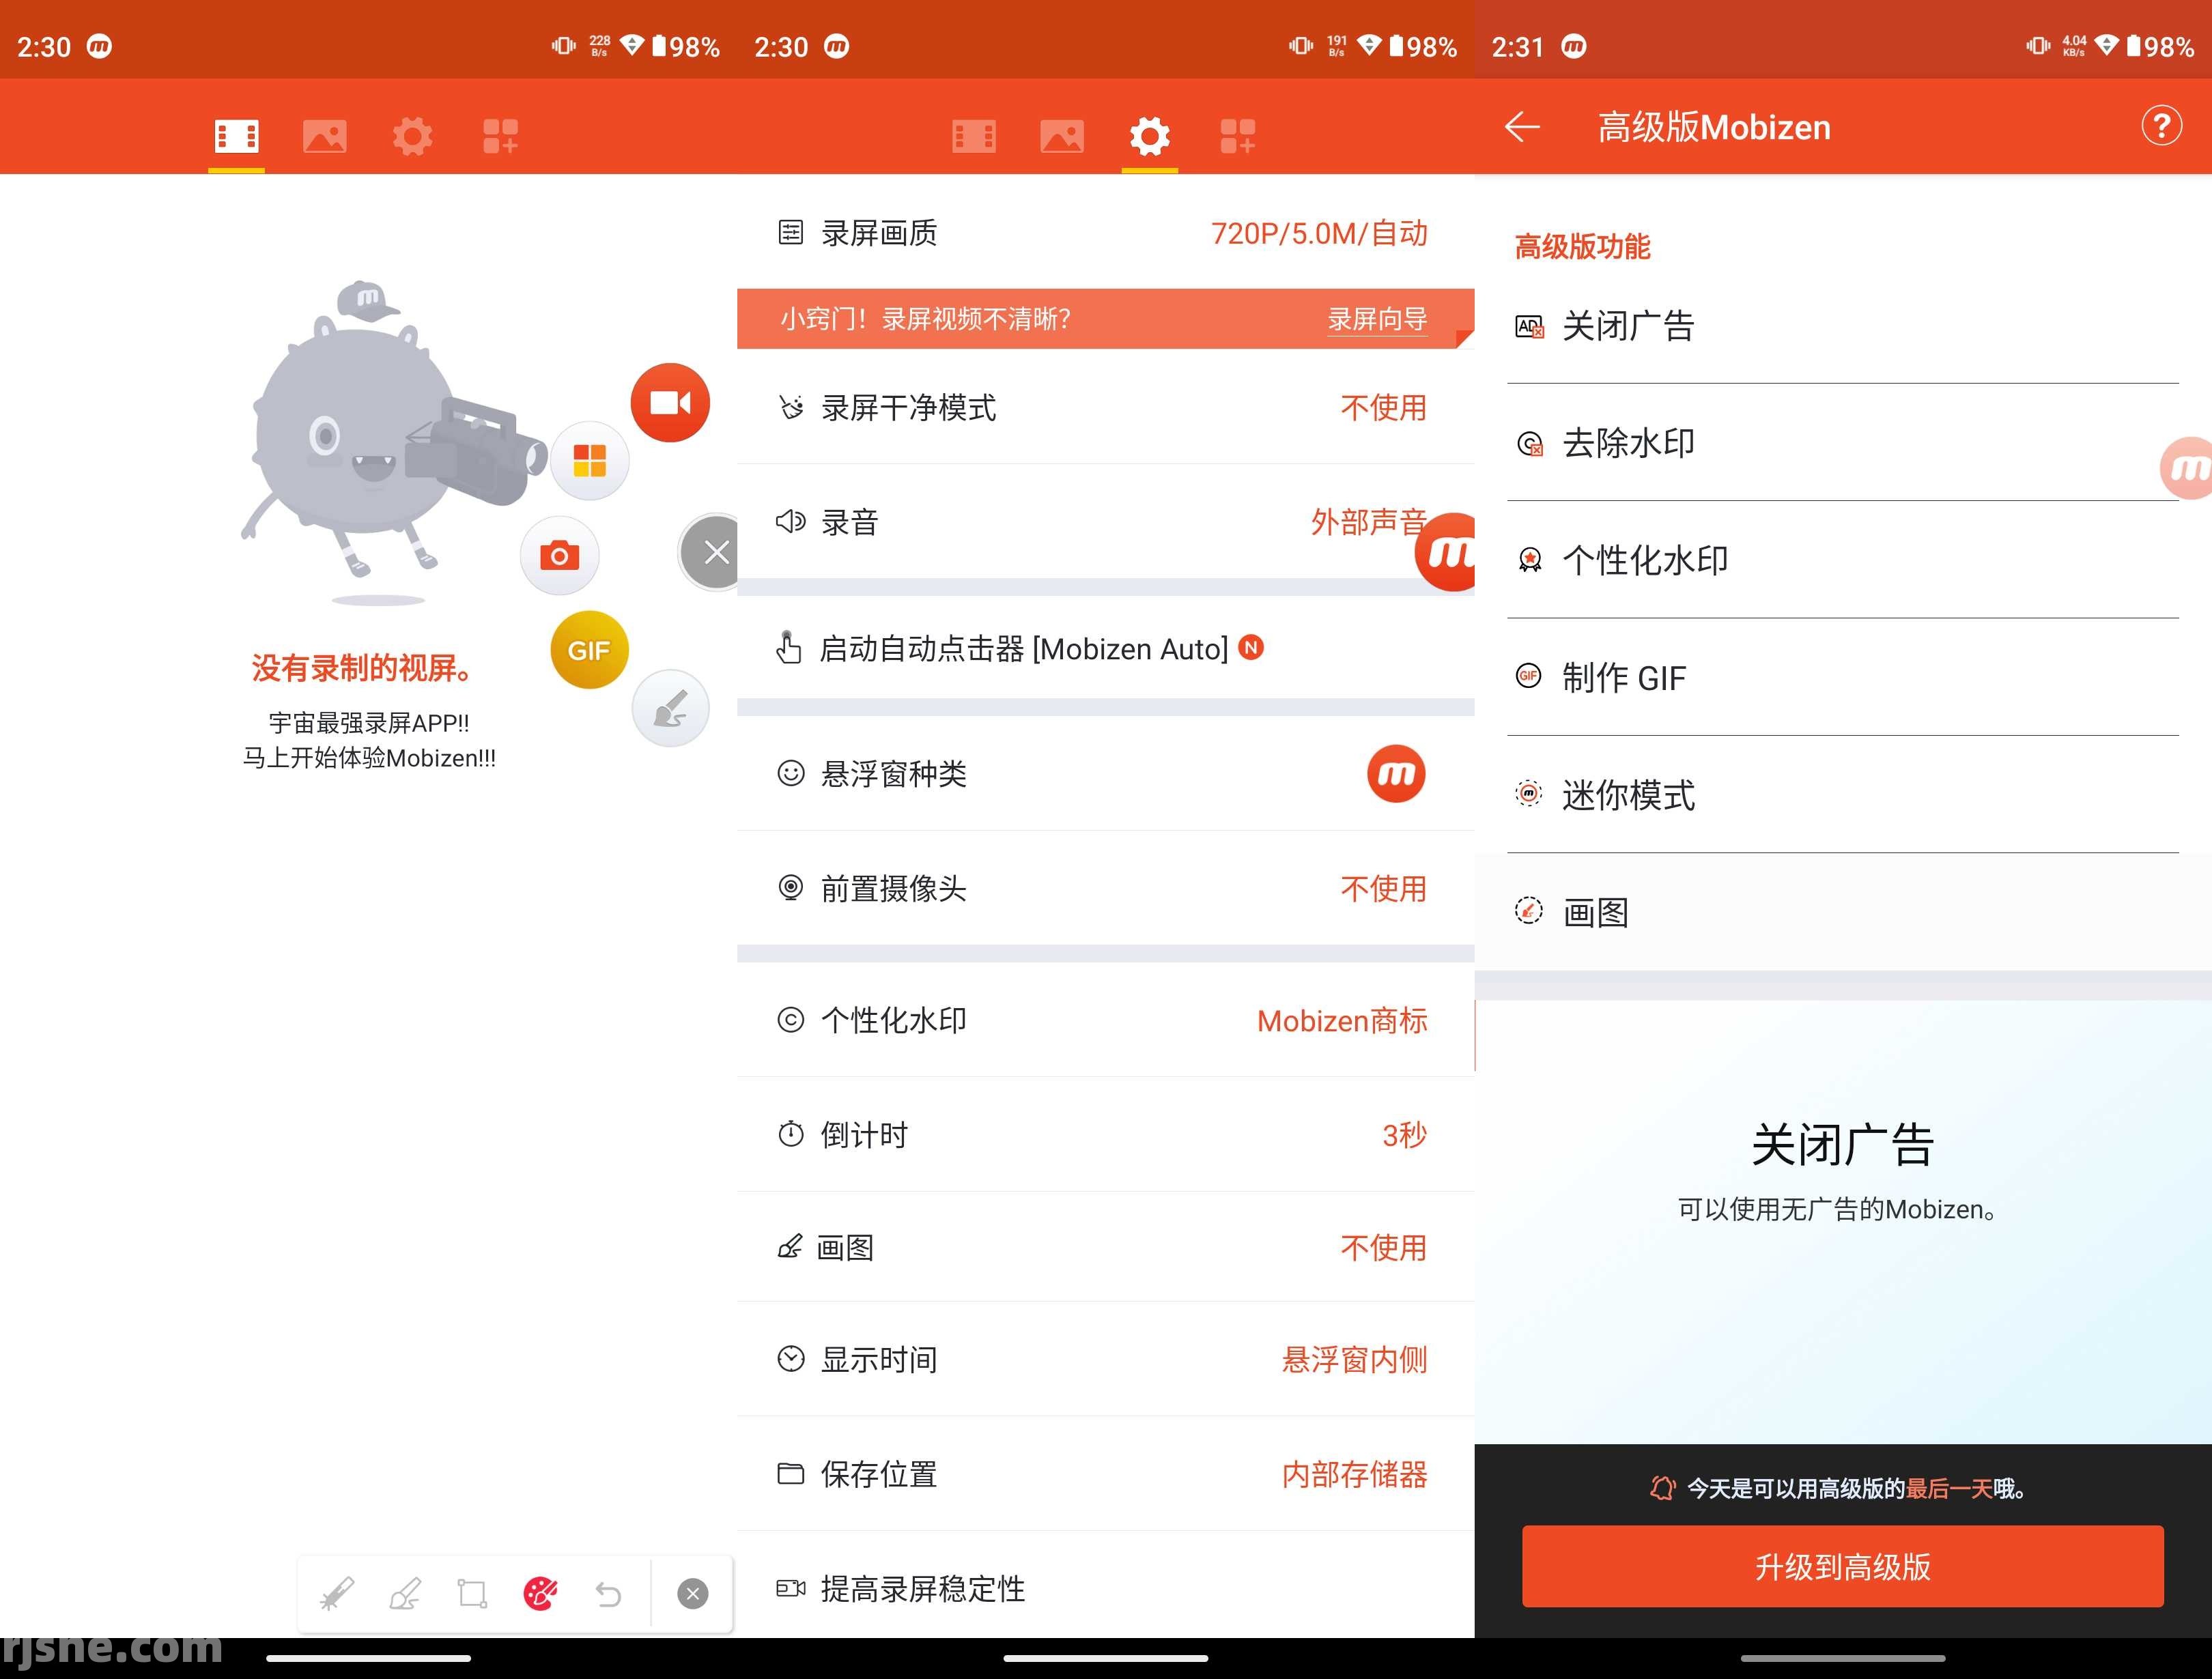
Task: Select 画图 premium feature
Action: point(1842,912)
